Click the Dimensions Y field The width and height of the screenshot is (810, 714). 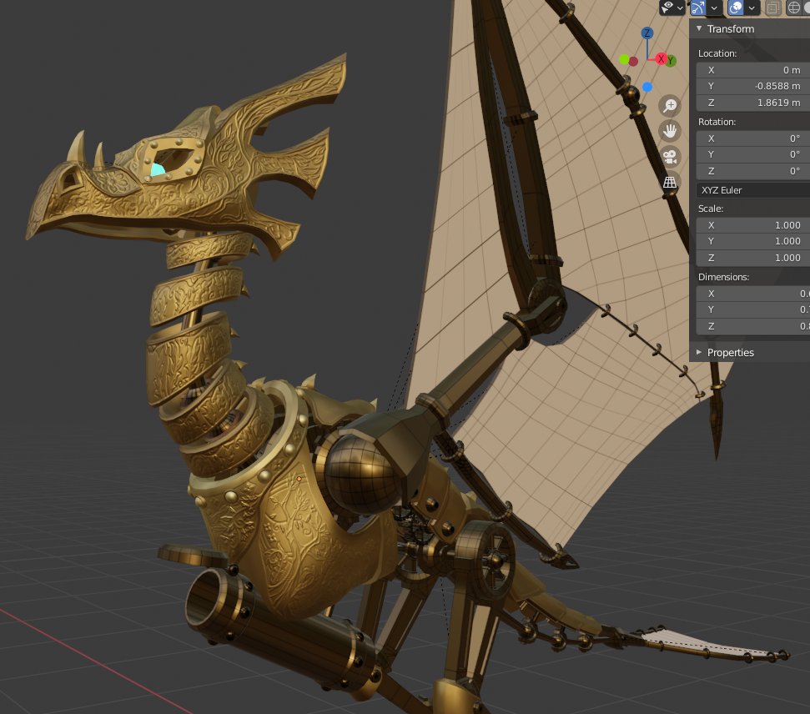753,309
